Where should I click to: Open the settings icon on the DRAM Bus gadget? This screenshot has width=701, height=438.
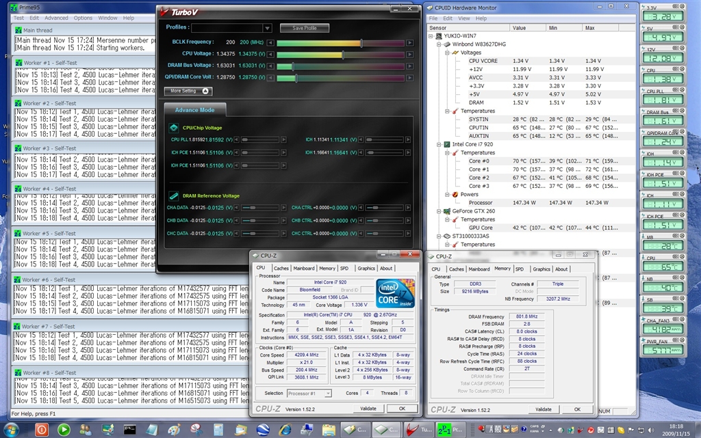click(676, 111)
